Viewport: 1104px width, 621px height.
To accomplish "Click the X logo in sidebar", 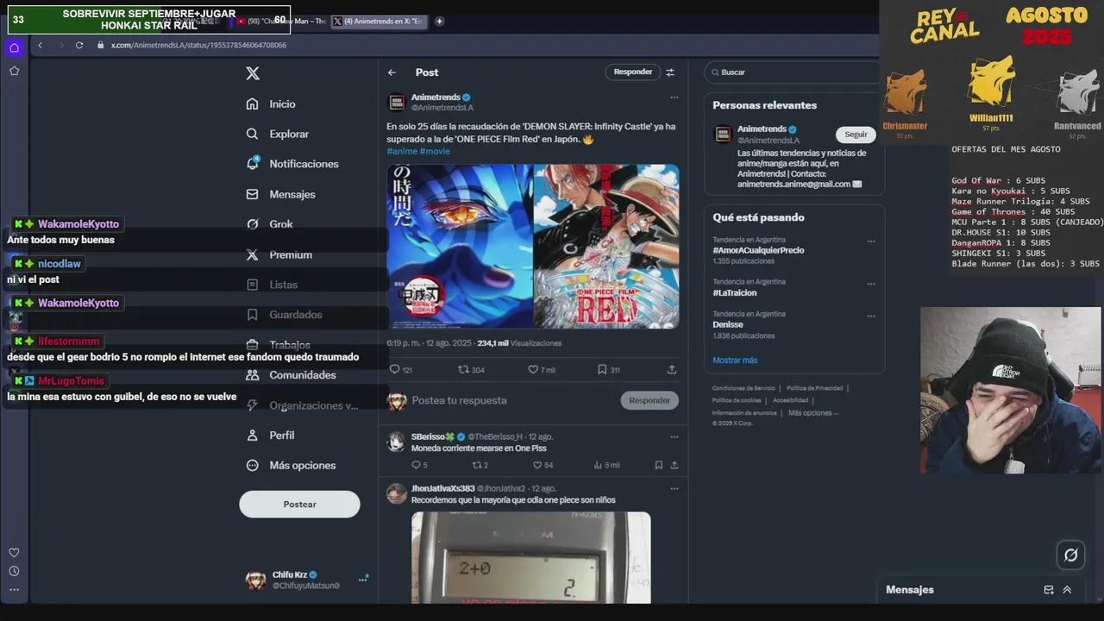I will [x=253, y=73].
